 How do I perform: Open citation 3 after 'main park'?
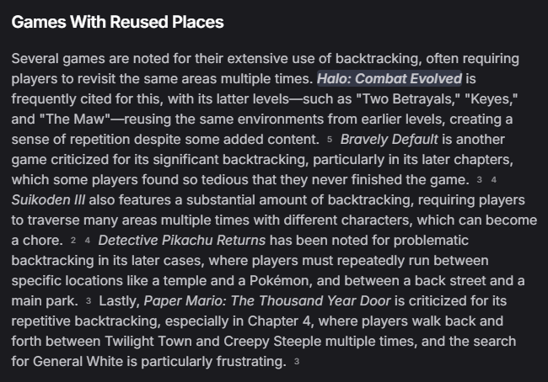click(89, 301)
